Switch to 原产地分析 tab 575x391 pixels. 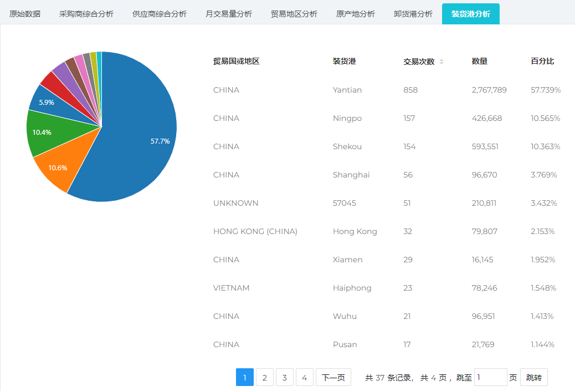355,14
